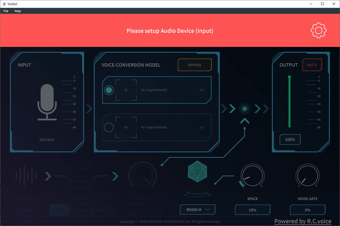340x226 pixels.
Task: Open Powered by R.C.voice link
Action: click(303, 221)
